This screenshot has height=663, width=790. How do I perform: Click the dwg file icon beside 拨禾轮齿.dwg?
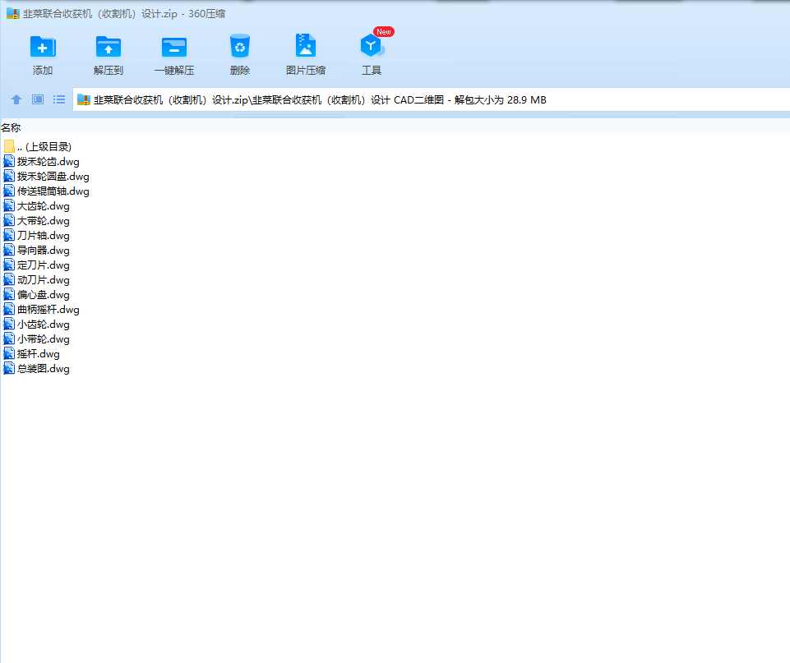click(9, 162)
